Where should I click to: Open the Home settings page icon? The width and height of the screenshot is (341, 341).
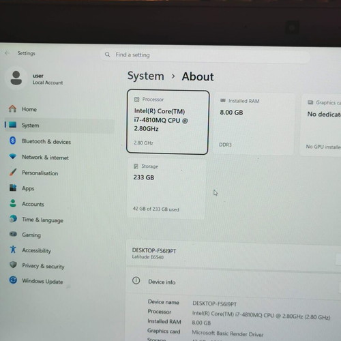click(x=12, y=108)
